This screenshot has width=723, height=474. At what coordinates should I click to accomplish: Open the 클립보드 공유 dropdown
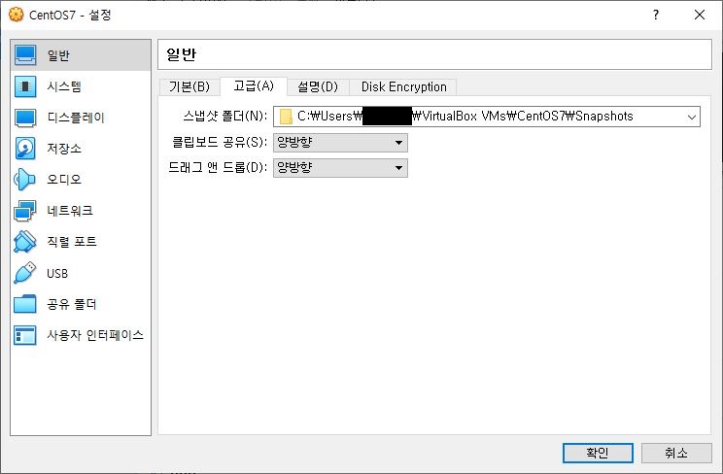click(340, 143)
